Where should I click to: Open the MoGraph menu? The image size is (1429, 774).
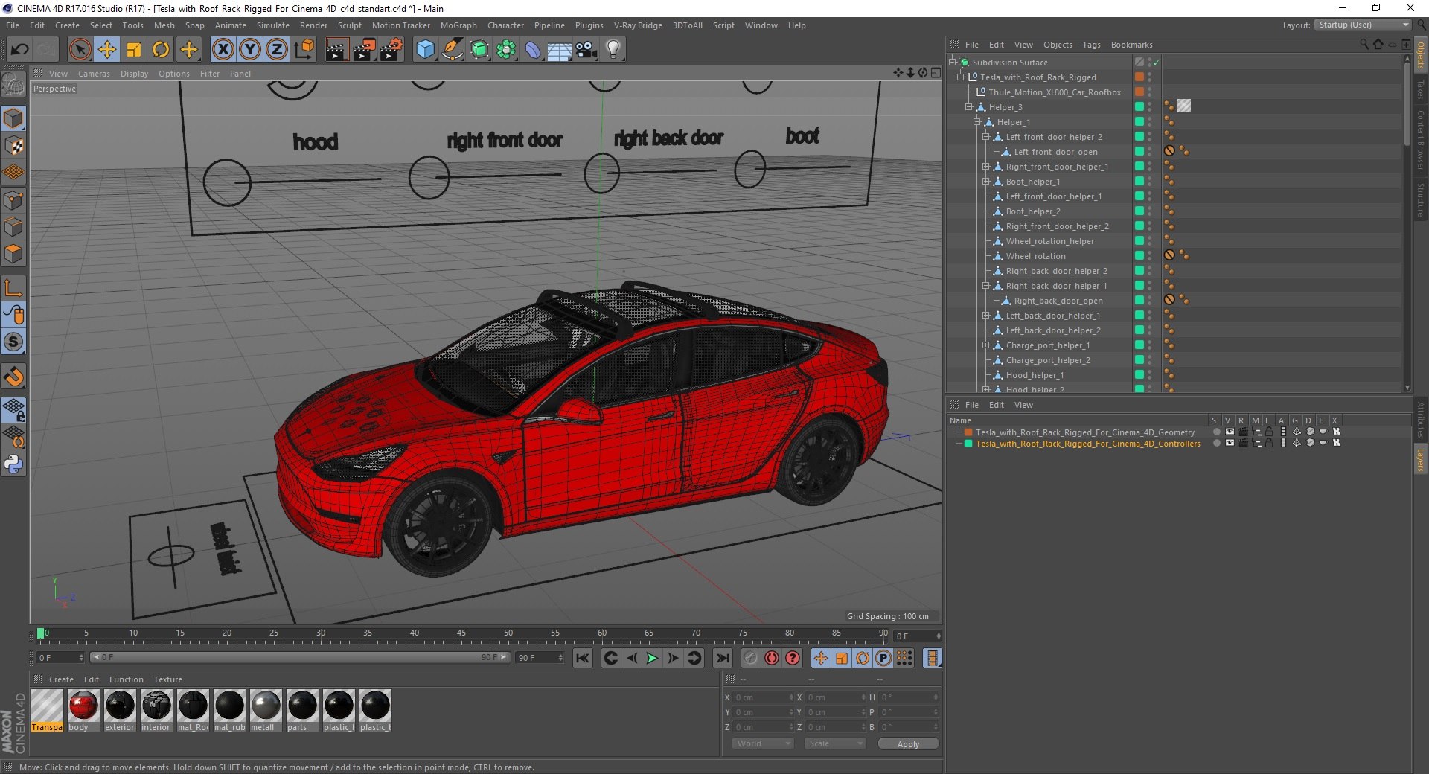coord(458,25)
